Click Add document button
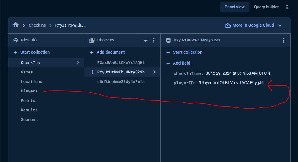The width and height of the screenshot is (298, 162). point(111,52)
